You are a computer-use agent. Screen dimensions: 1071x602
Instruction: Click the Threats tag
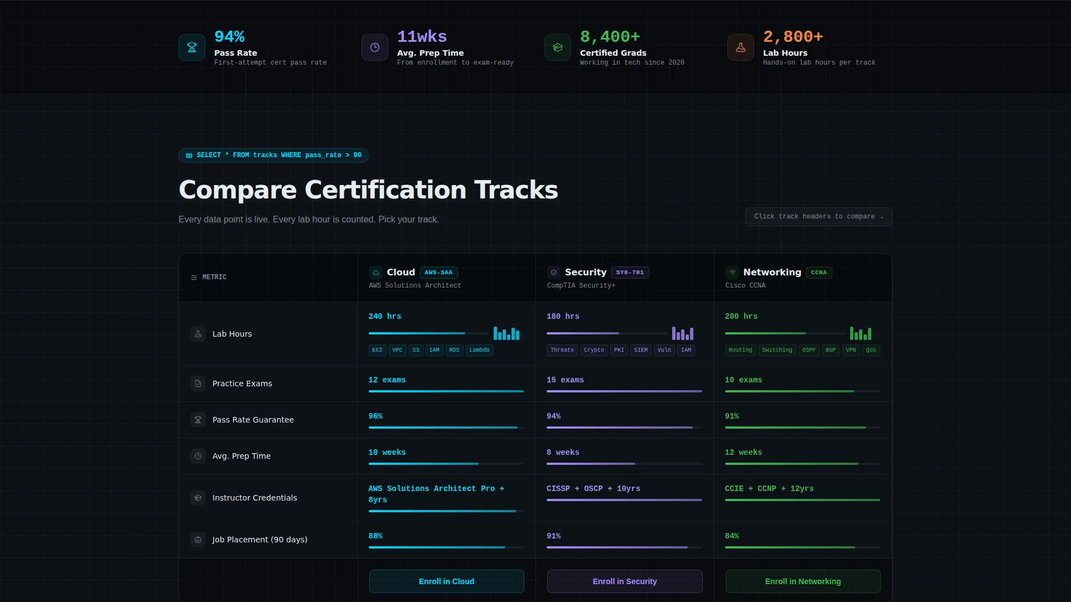(x=562, y=350)
